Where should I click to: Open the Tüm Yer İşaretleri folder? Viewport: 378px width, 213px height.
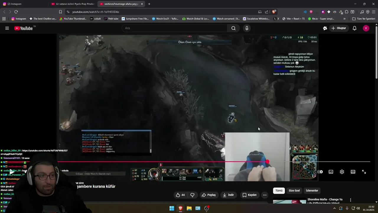point(364,19)
